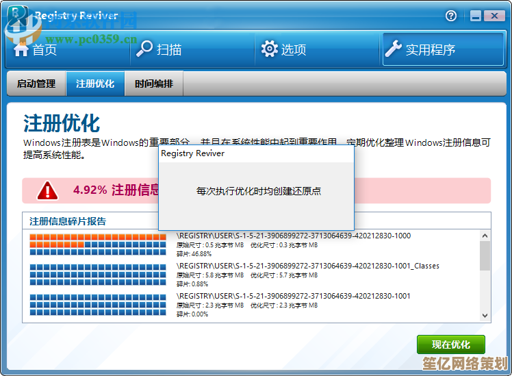Click the 碎片: 0.00% value

click(x=192, y=314)
